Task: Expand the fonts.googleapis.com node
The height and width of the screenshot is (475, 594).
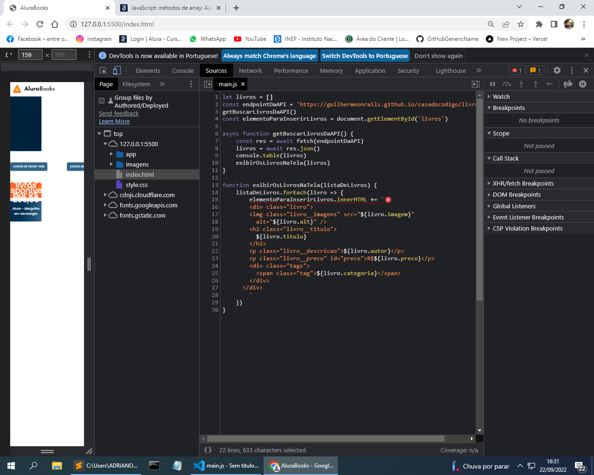Action: click(x=105, y=205)
